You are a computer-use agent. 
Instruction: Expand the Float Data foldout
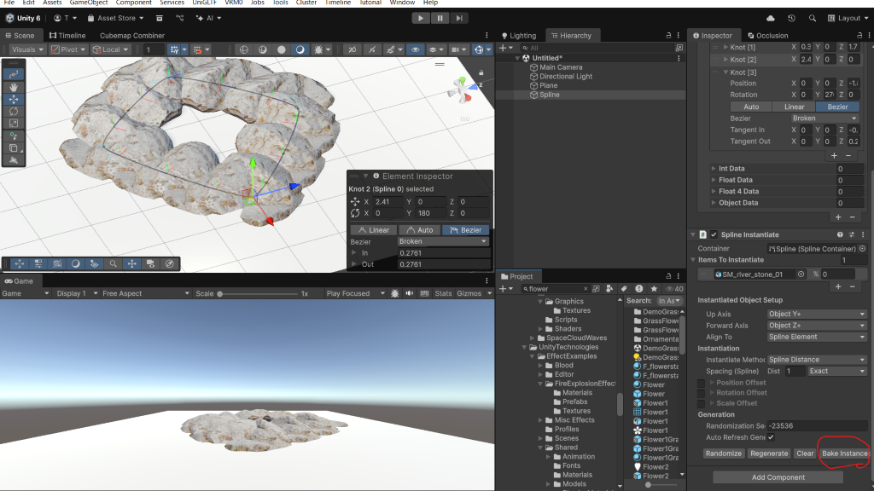coord(714,180)
